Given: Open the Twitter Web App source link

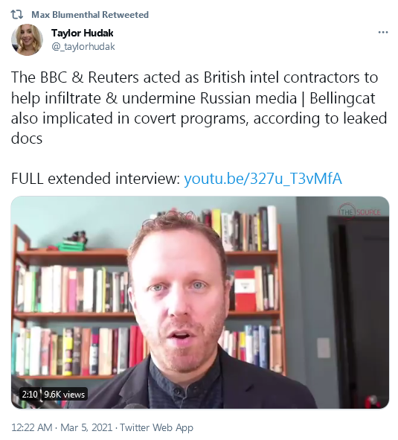Looking at the screenshot, I should (156, 427).
